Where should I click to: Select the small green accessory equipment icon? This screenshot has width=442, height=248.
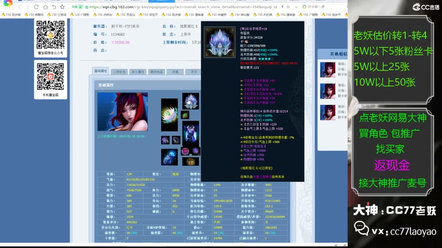[x=185, y=115]
